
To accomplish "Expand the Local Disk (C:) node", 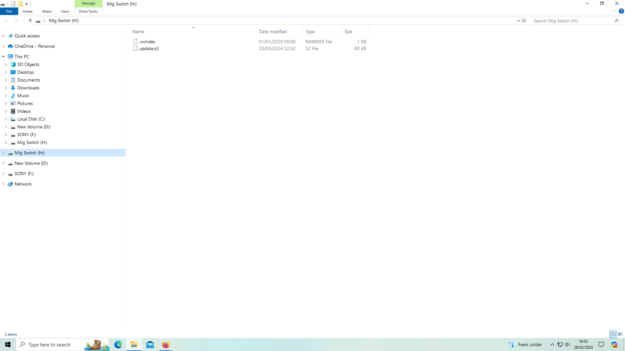I will point(6,119).
